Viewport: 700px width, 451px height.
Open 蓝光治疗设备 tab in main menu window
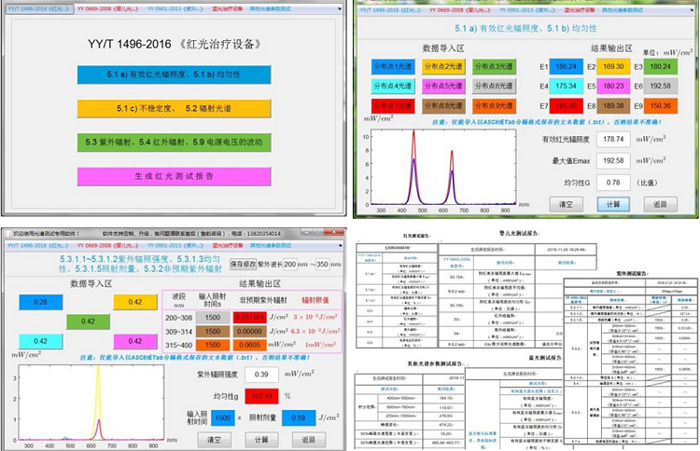[198, 7]
